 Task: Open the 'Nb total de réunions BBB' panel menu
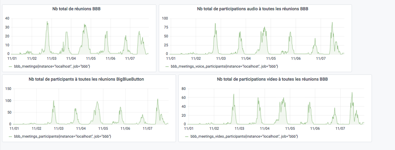[80, 9]
